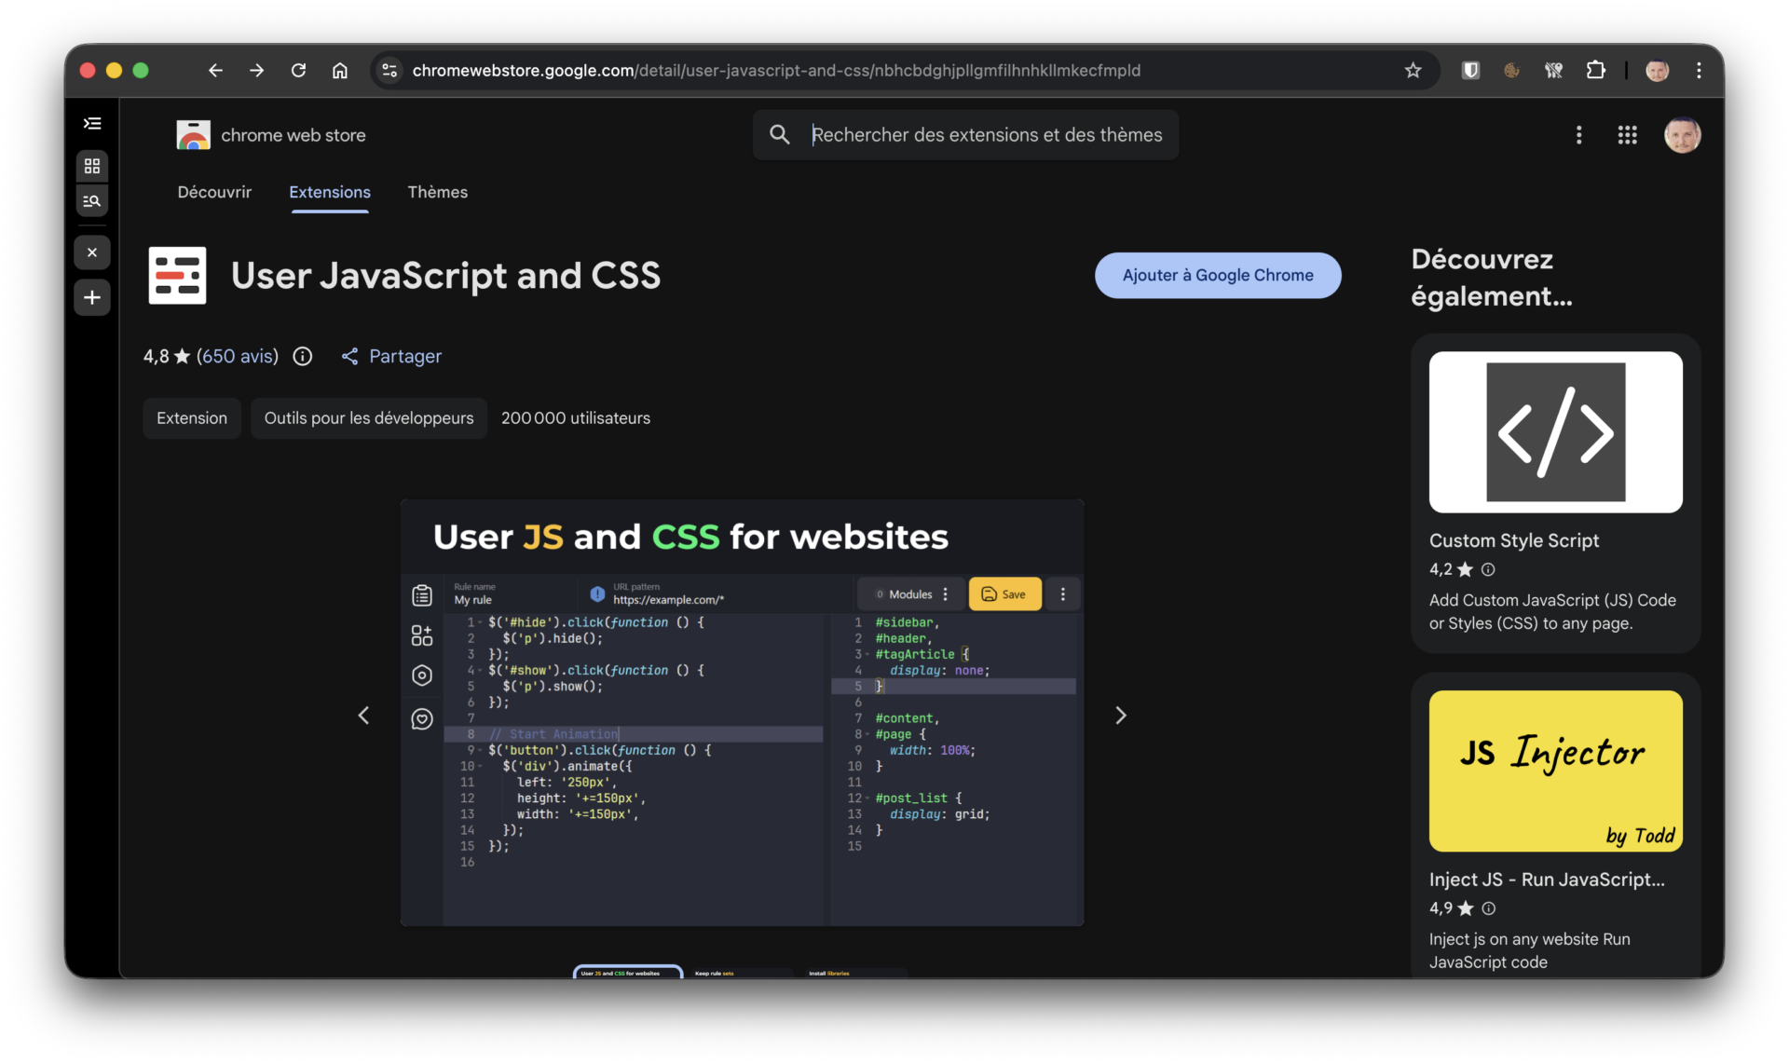
Task: Select the first carousel thumbnail
Action: 628,972
